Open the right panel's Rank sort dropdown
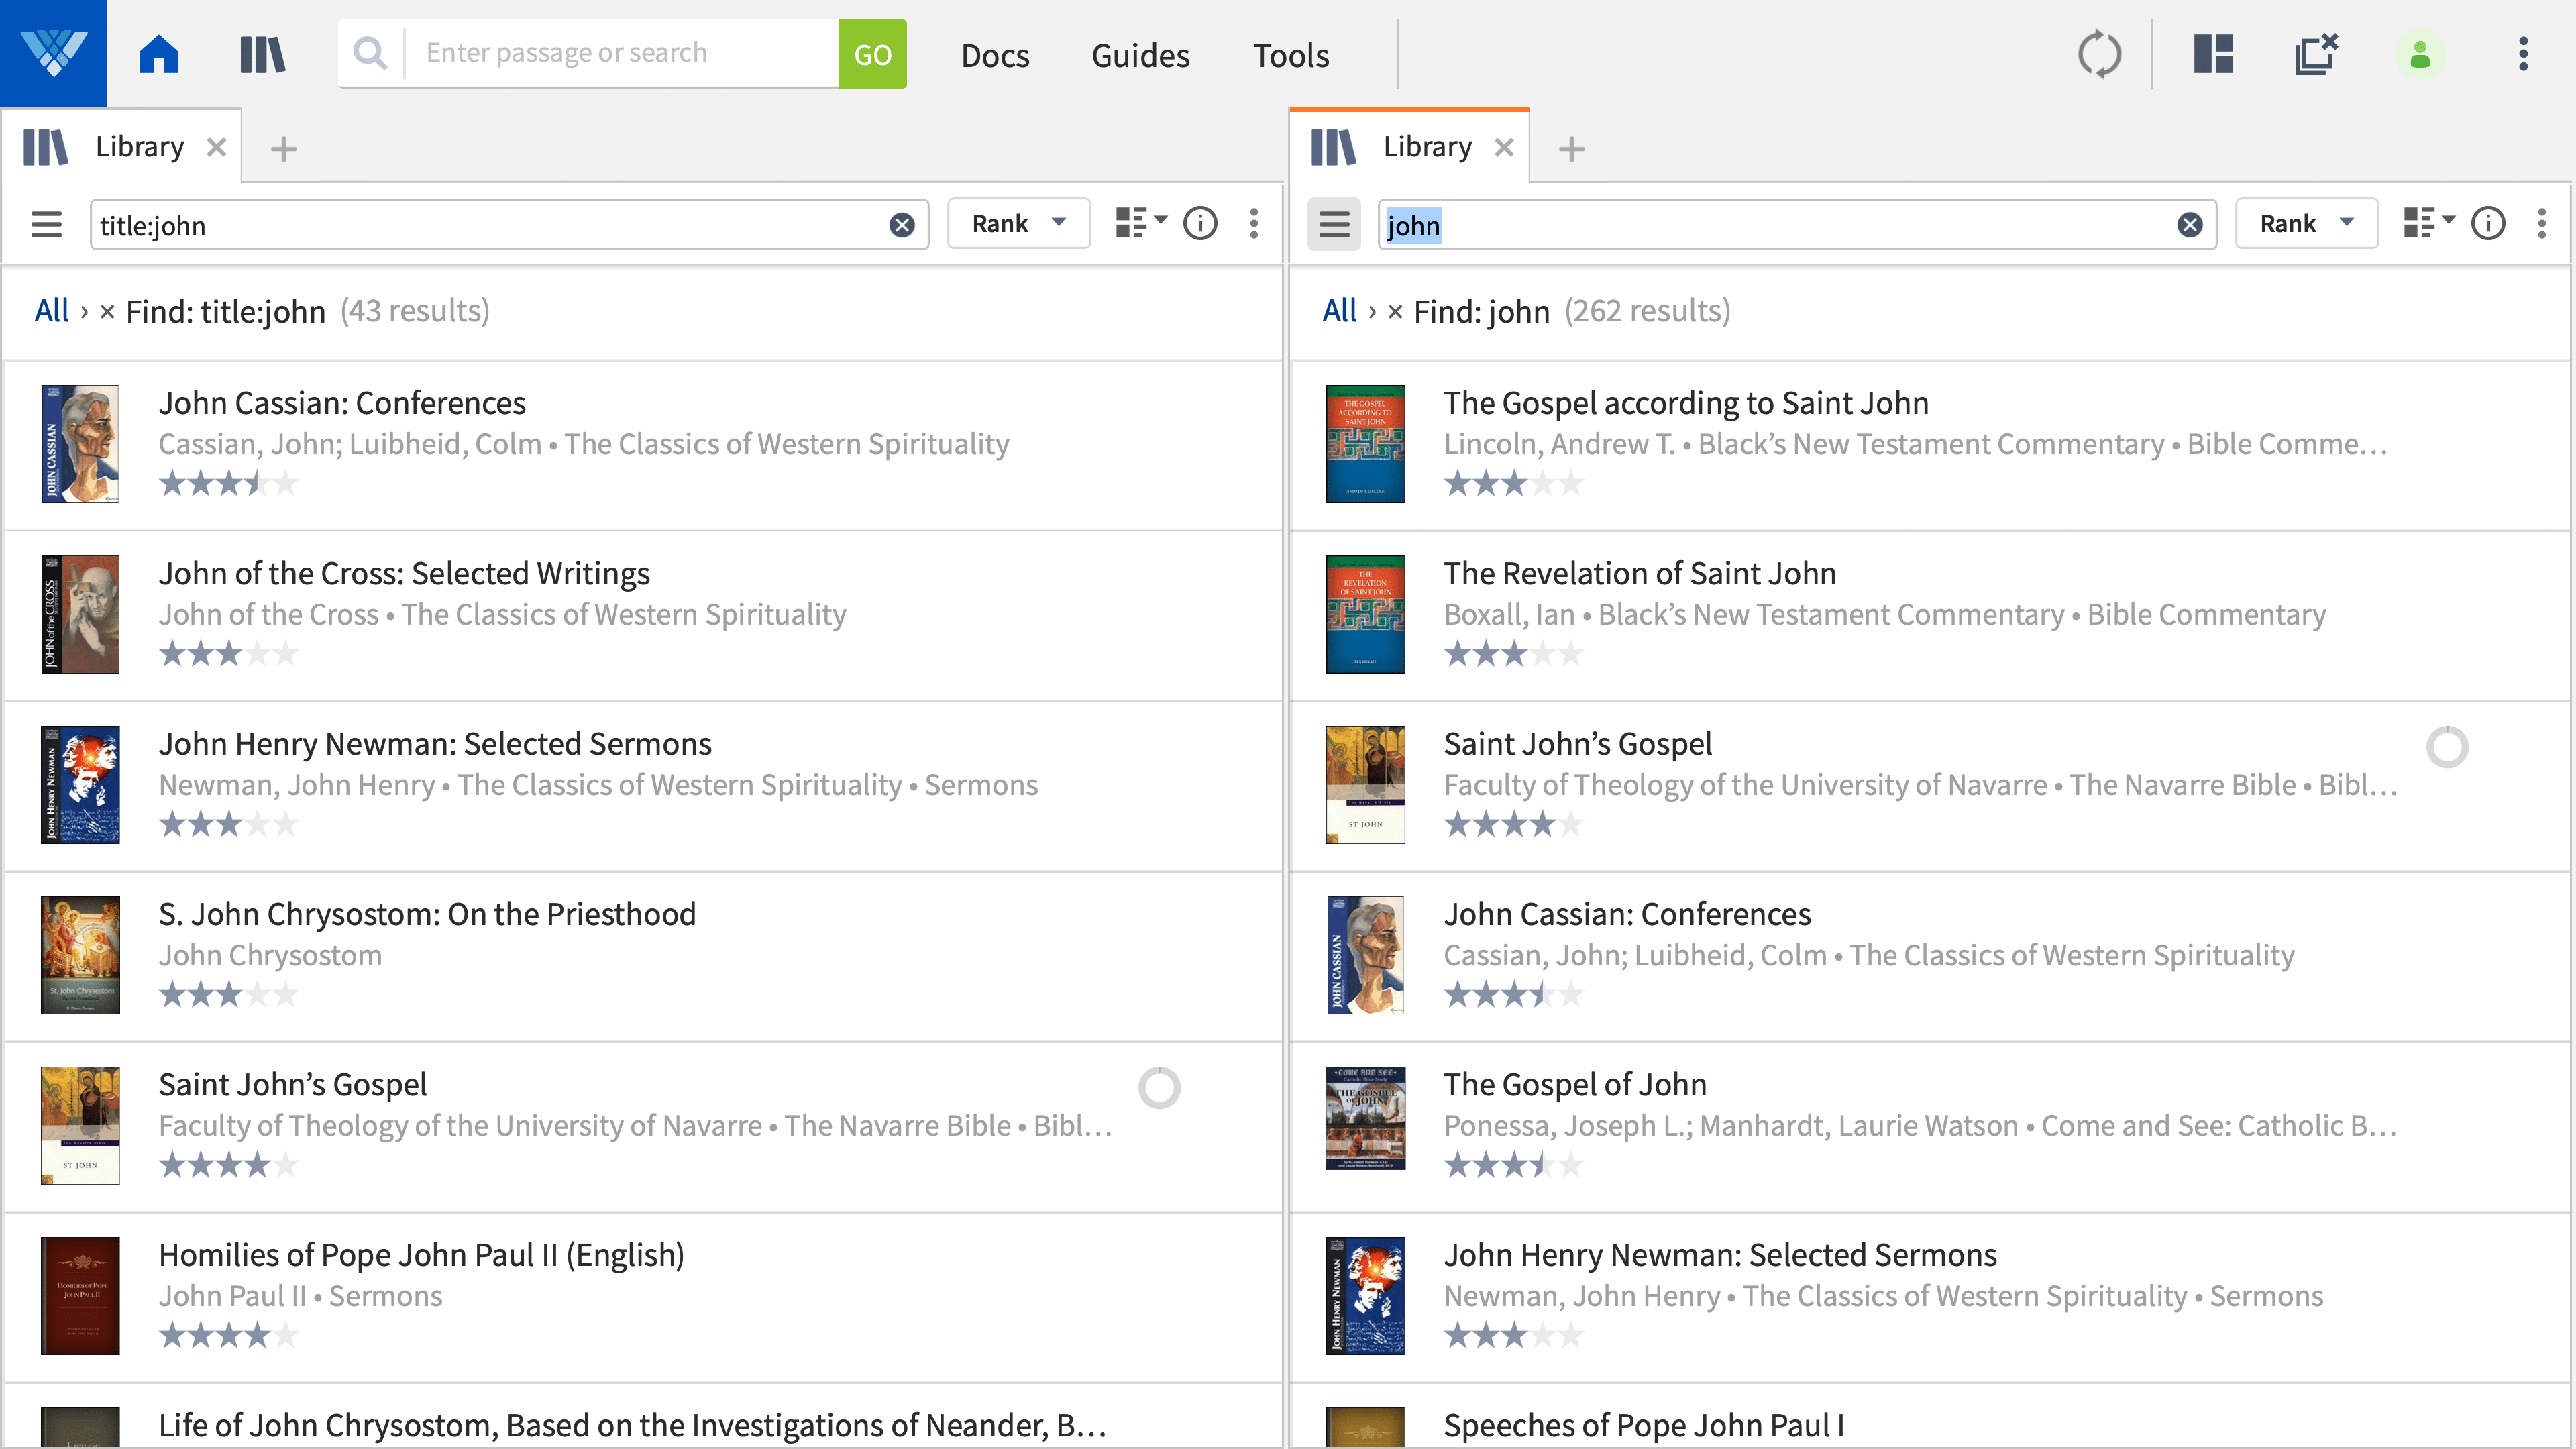The width and height of the screenshot is (2576, 1449). (x=2307, y=224)
